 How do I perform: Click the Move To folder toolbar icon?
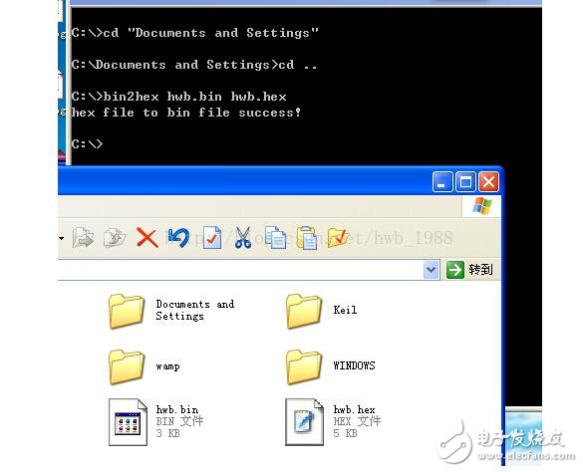(83, 237)
